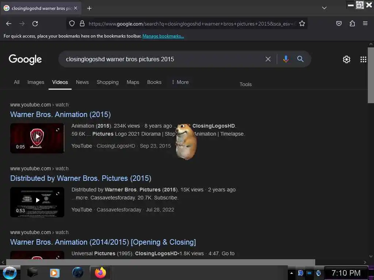Image resolution: width=374 pixels, height=280 pixels.
Task: Click the ClosingLogosHD channel name text
Action: pyautogui.click(x=116, y=146)
